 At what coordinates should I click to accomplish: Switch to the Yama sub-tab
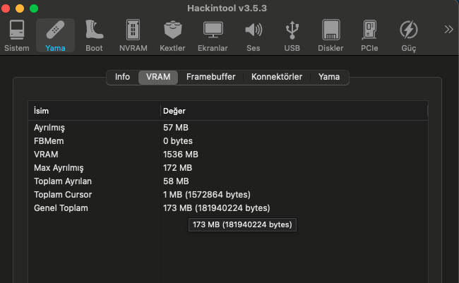[329, 77]
